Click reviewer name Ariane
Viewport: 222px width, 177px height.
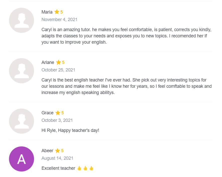pyautogui.click(x=48, y=62)
